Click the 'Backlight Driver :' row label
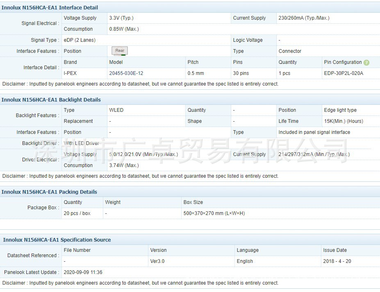The height and width of the screenshot is (292, 380). pyautogui.click(x=41, y=143)
